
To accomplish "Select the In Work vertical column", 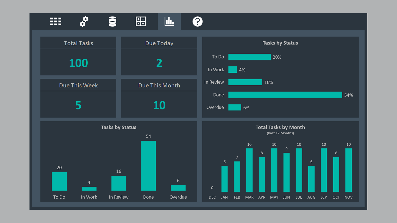I will click(89, 189).
